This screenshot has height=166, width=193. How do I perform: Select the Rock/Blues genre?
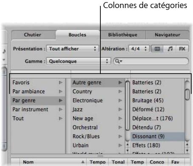[x=98, y=136]
